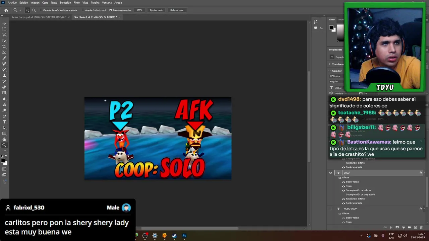Select the Brush tool
The height and width of the screenshot is (241, 429).
(x=4, y=70)
